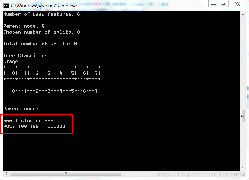The width and height of the screenshot is (249, 180).
Task: Minimize the cmd.exe window
Action: point(214,4)
